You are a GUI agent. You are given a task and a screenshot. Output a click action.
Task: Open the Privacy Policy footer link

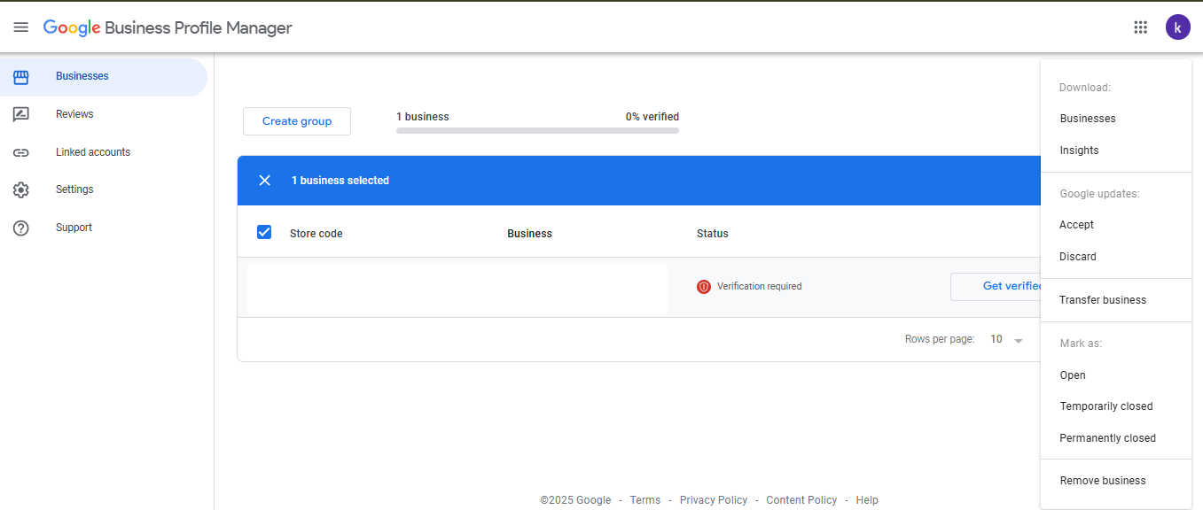click(x=714, y=500)
